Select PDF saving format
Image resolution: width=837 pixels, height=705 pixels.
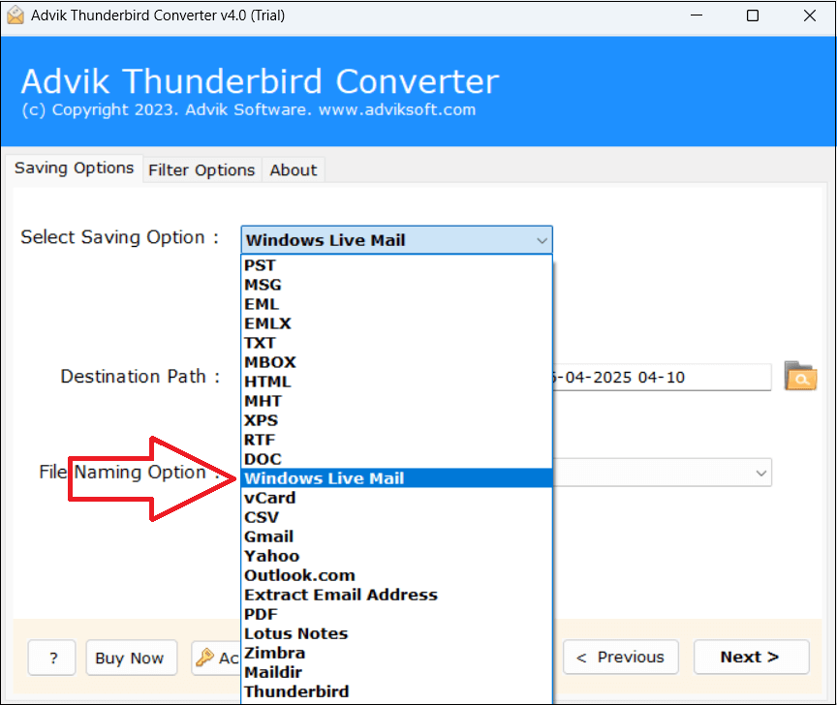coord(396,614)
